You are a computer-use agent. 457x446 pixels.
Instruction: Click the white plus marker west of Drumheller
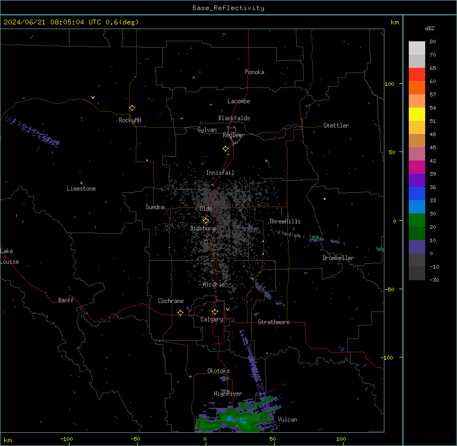point(324,199)
